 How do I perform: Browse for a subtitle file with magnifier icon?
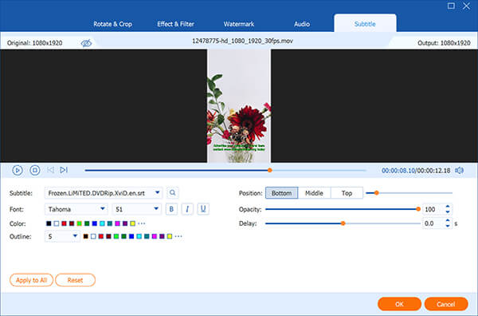pyautogui.click(x=173, y=193)
